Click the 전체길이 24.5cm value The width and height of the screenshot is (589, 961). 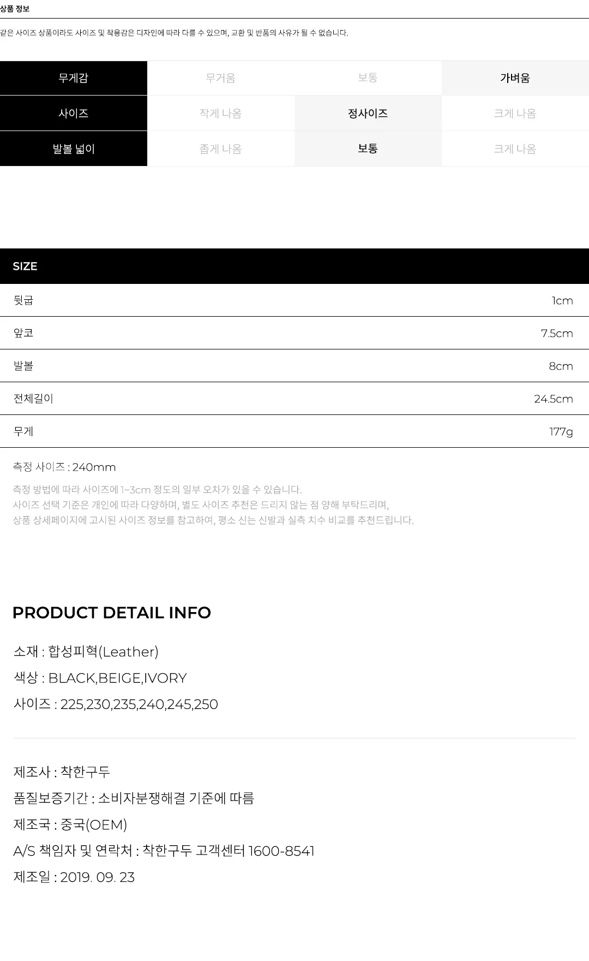point(553,399)
